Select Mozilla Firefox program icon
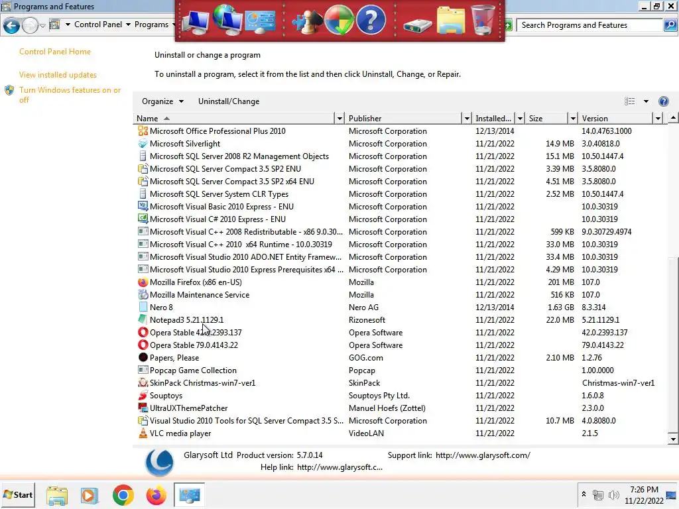This screenshot has height=509, width=679. coord(143,282)
